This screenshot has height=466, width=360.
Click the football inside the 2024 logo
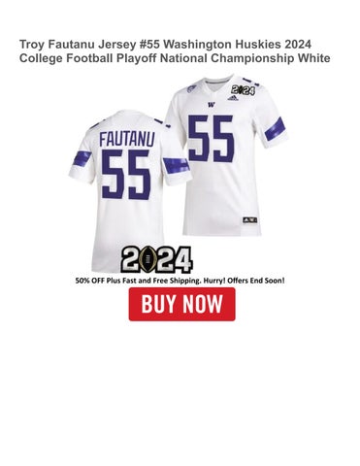click(148, 259)
